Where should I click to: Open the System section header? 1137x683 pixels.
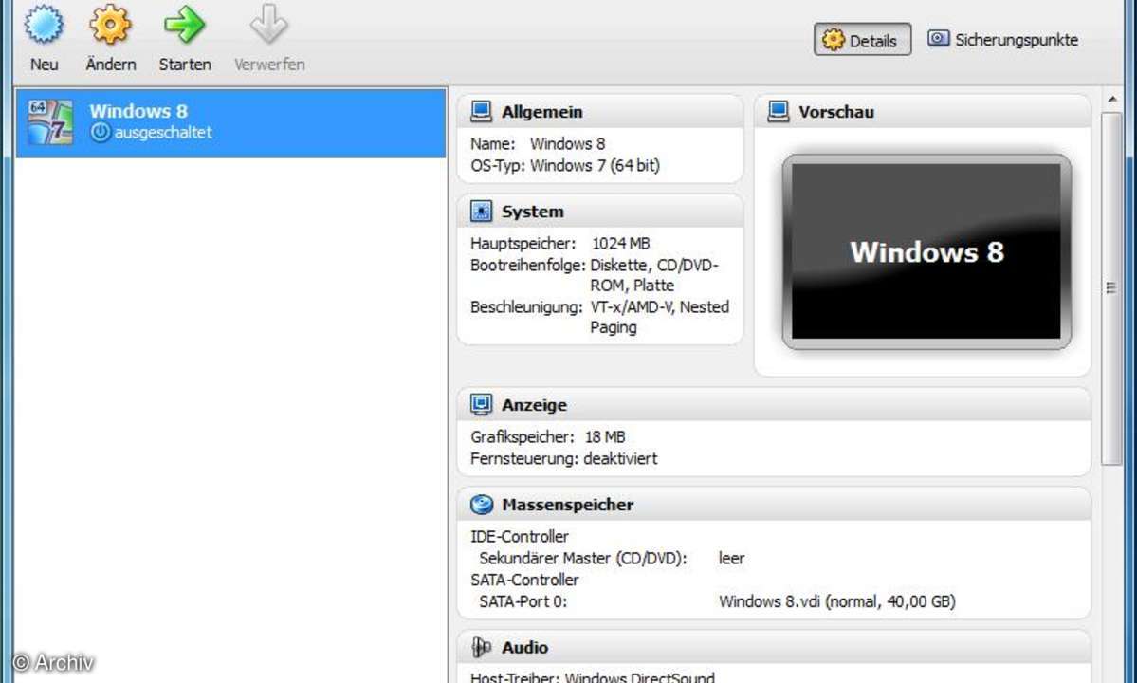click(532, 212)
